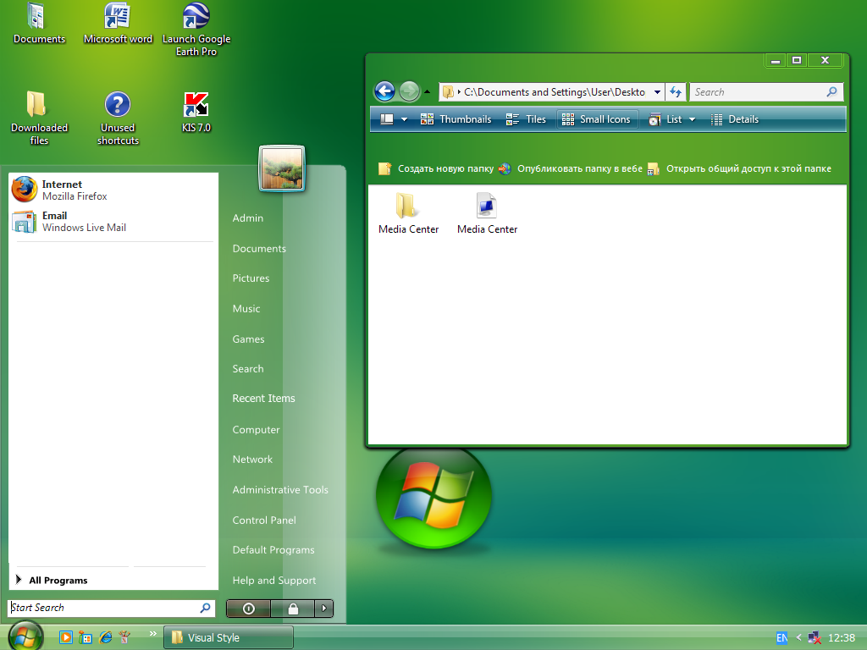Switch to Thumbnails view

456,119
